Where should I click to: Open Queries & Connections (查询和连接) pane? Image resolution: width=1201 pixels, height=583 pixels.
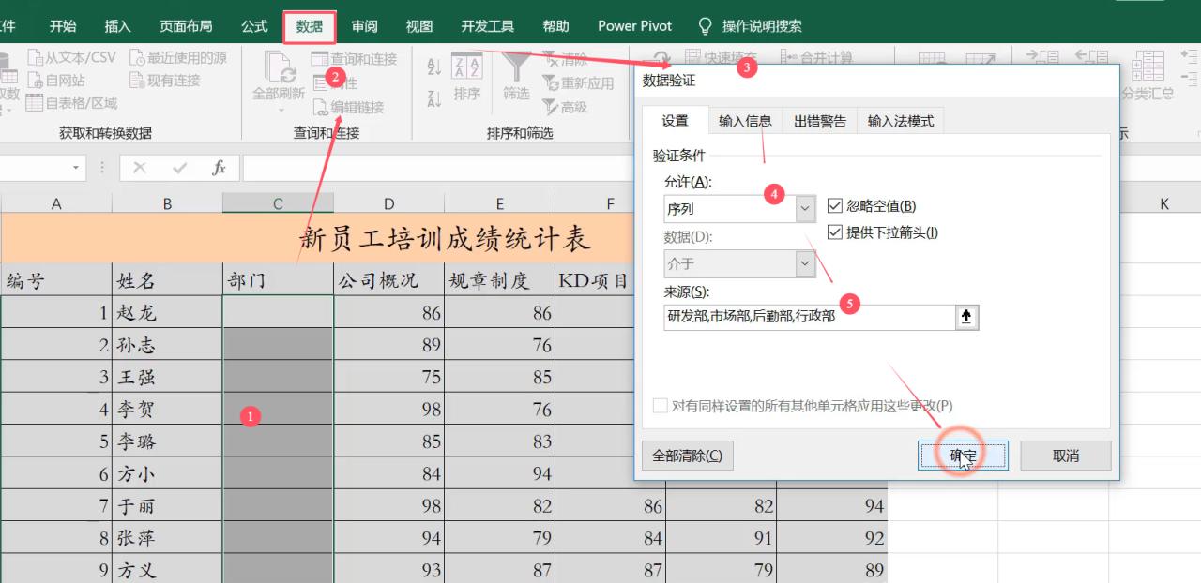(354, 59)
